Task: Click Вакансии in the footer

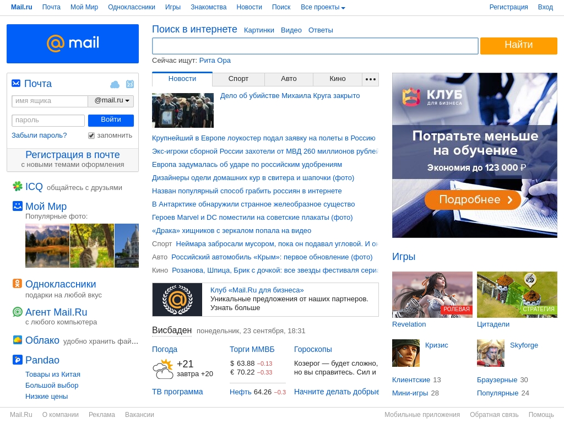Action: click(139, 414)
